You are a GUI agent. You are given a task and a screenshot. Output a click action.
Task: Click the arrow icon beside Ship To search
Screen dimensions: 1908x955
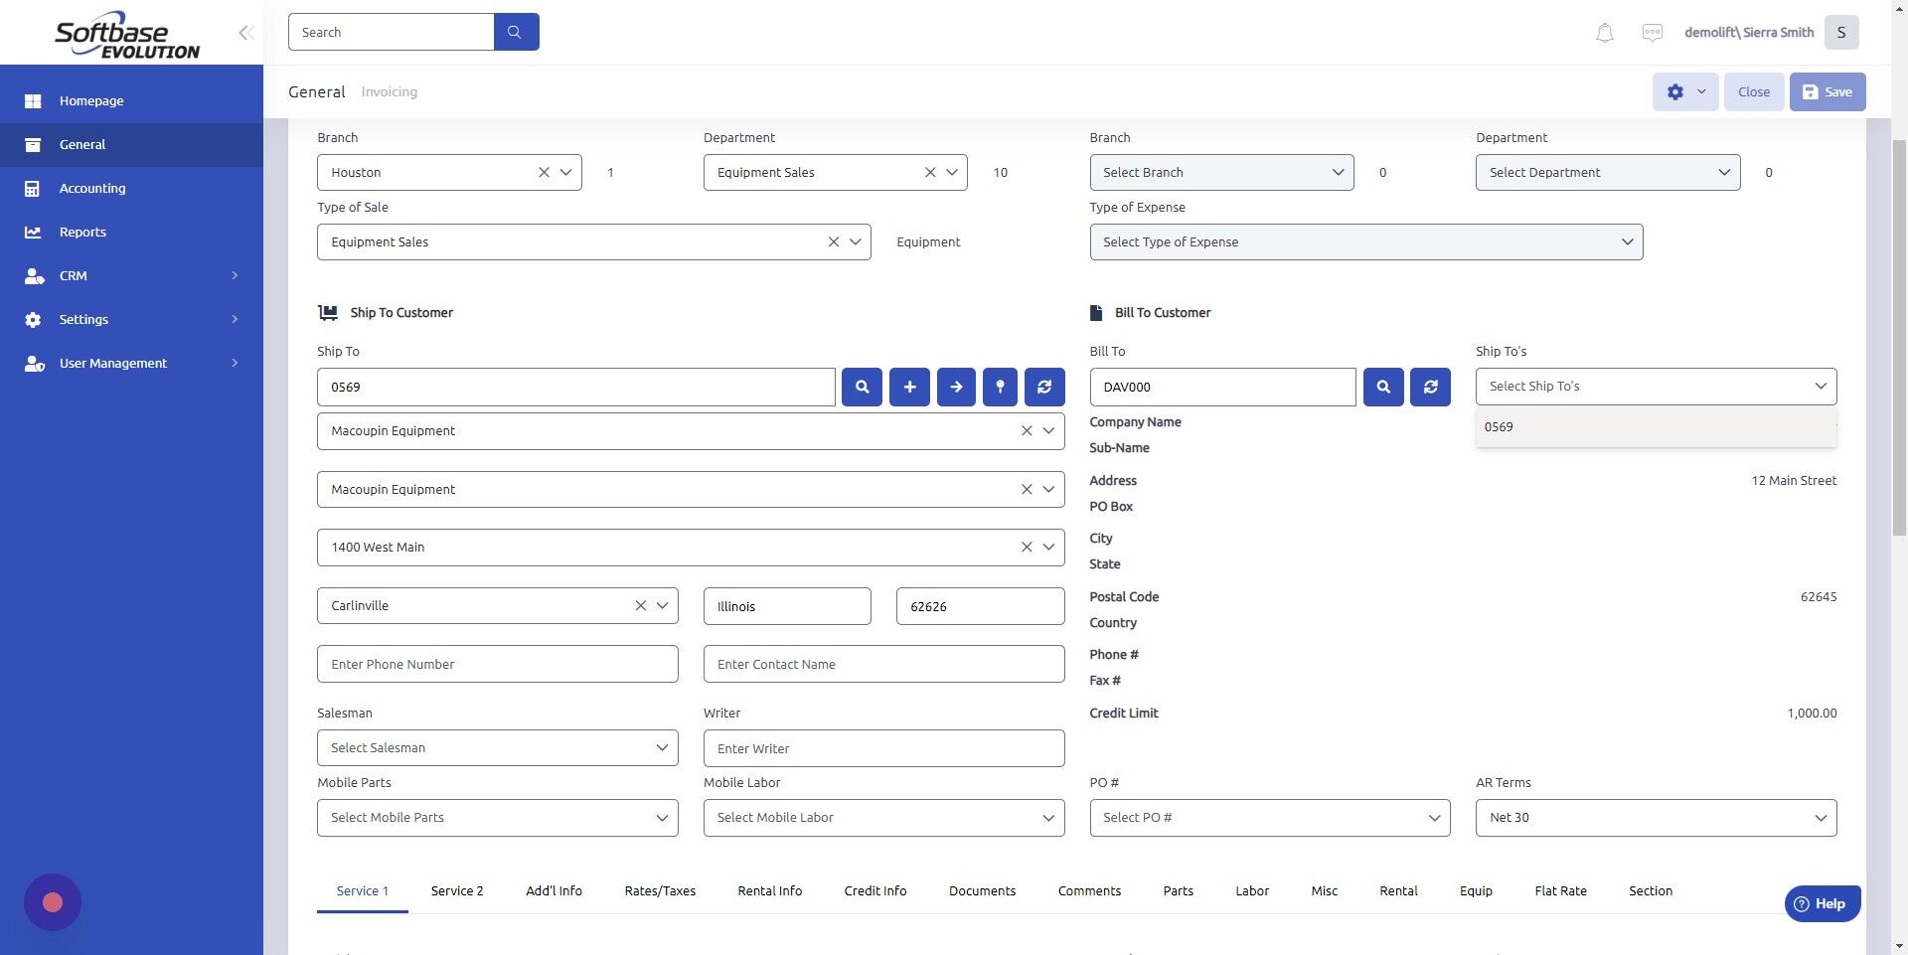[955, 387]
